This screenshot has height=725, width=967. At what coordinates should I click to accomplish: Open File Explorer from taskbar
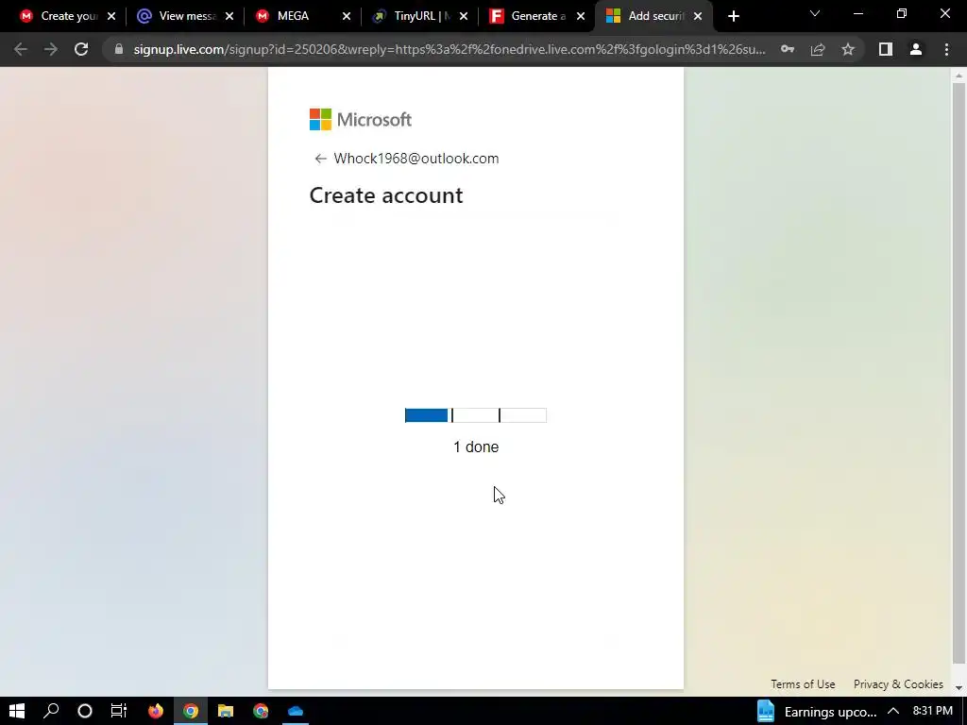coord(226,711)
